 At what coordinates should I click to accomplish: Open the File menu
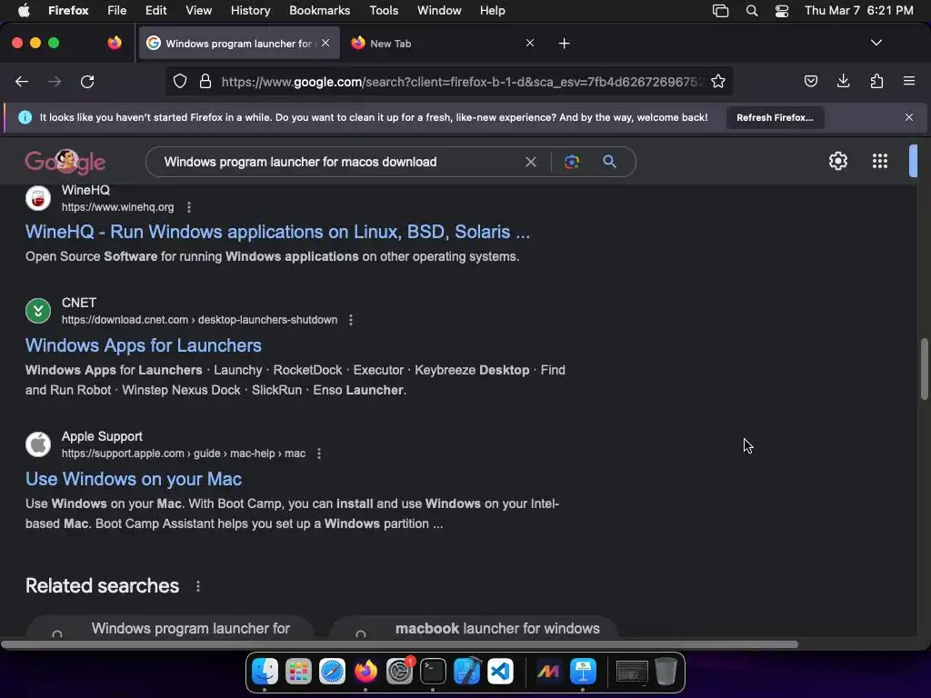click(x=116, y=10)
